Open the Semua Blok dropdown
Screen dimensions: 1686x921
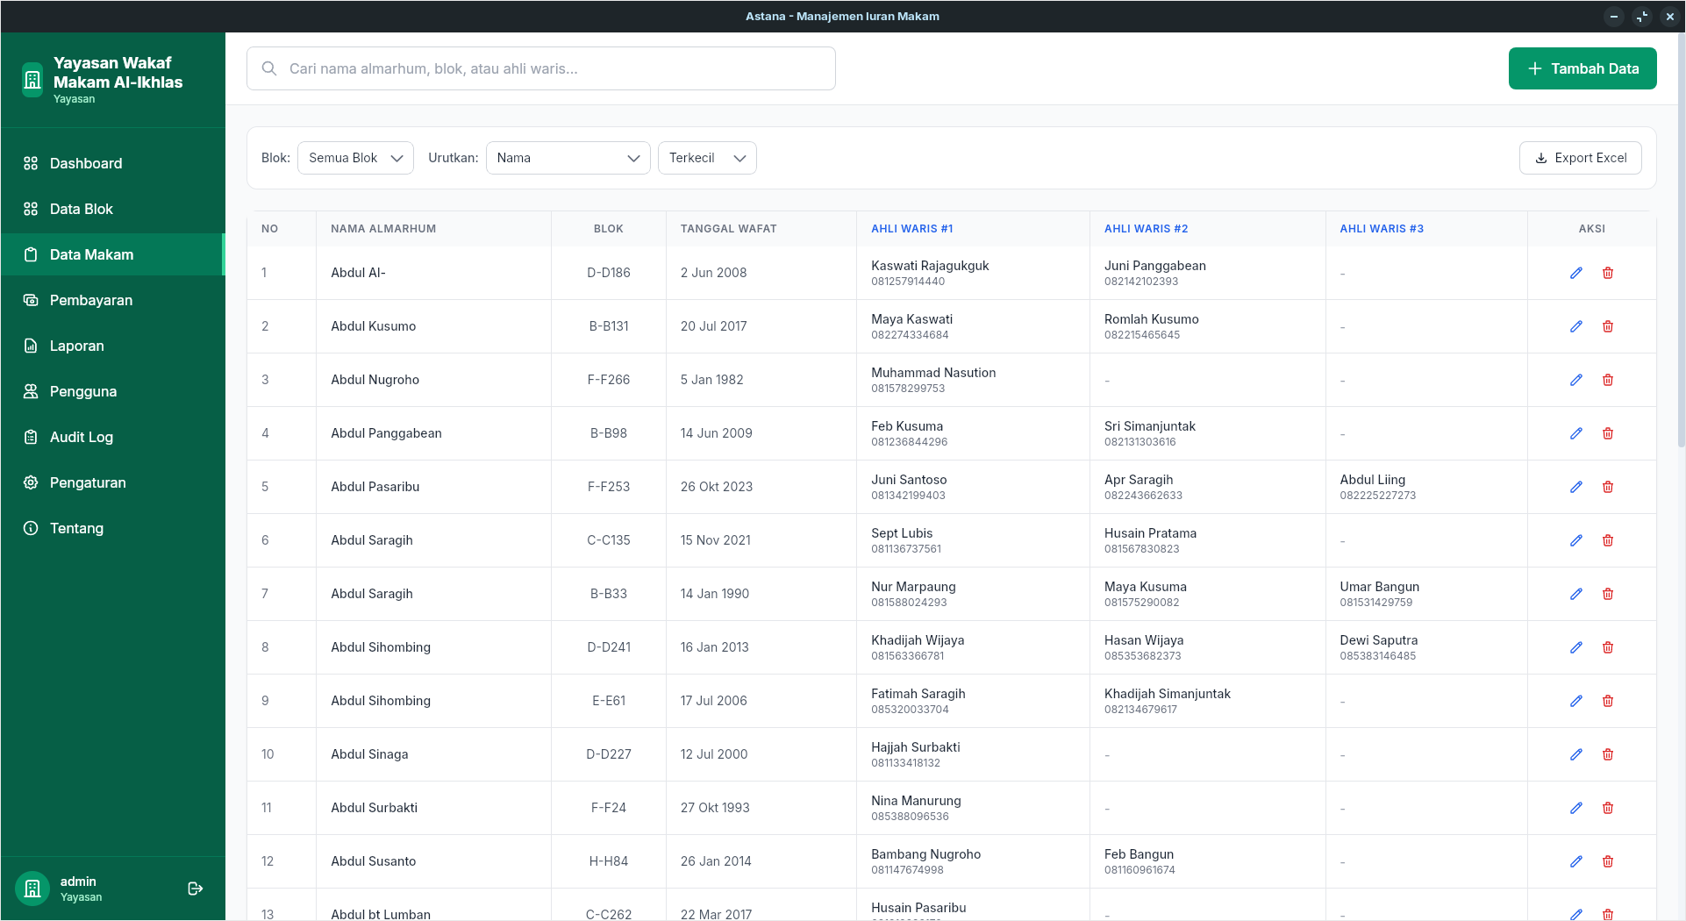pyautogui.click(x=355, y=158)
